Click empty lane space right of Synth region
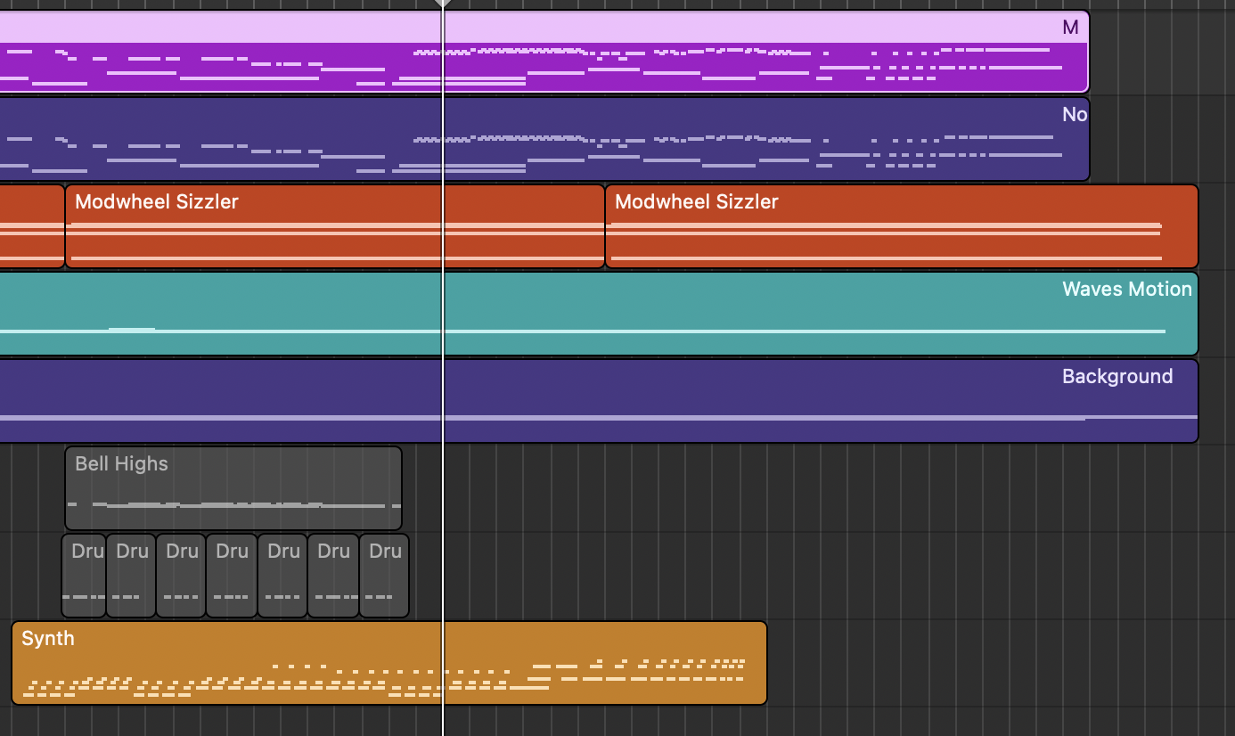 (980, 664)
